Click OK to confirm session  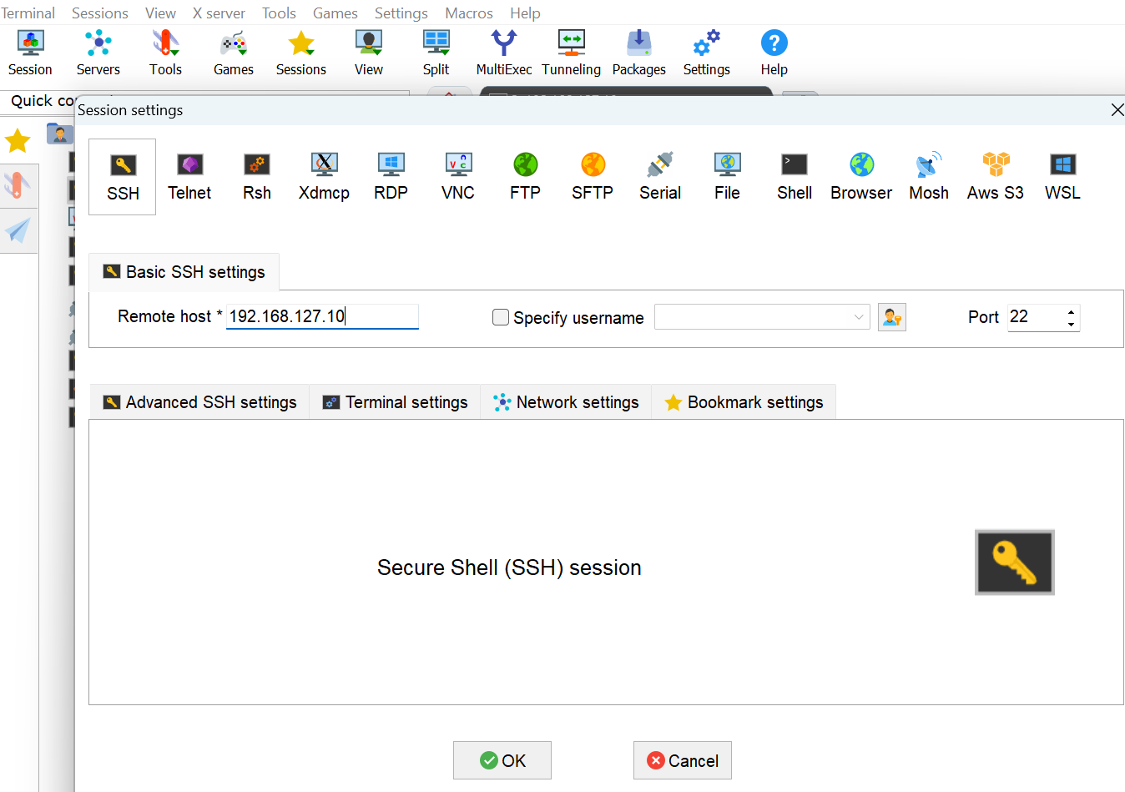click(502, 760)
